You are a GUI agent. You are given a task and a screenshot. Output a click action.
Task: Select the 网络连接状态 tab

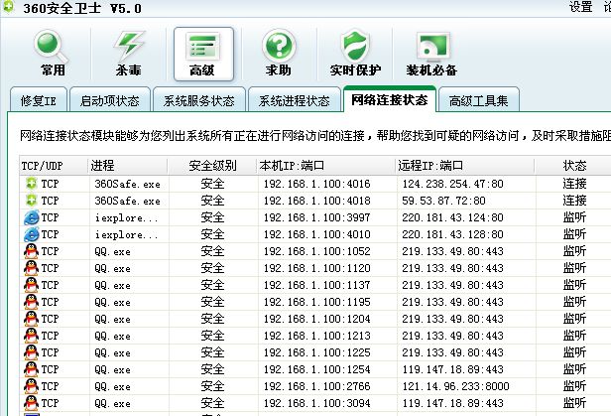[389, 99]
